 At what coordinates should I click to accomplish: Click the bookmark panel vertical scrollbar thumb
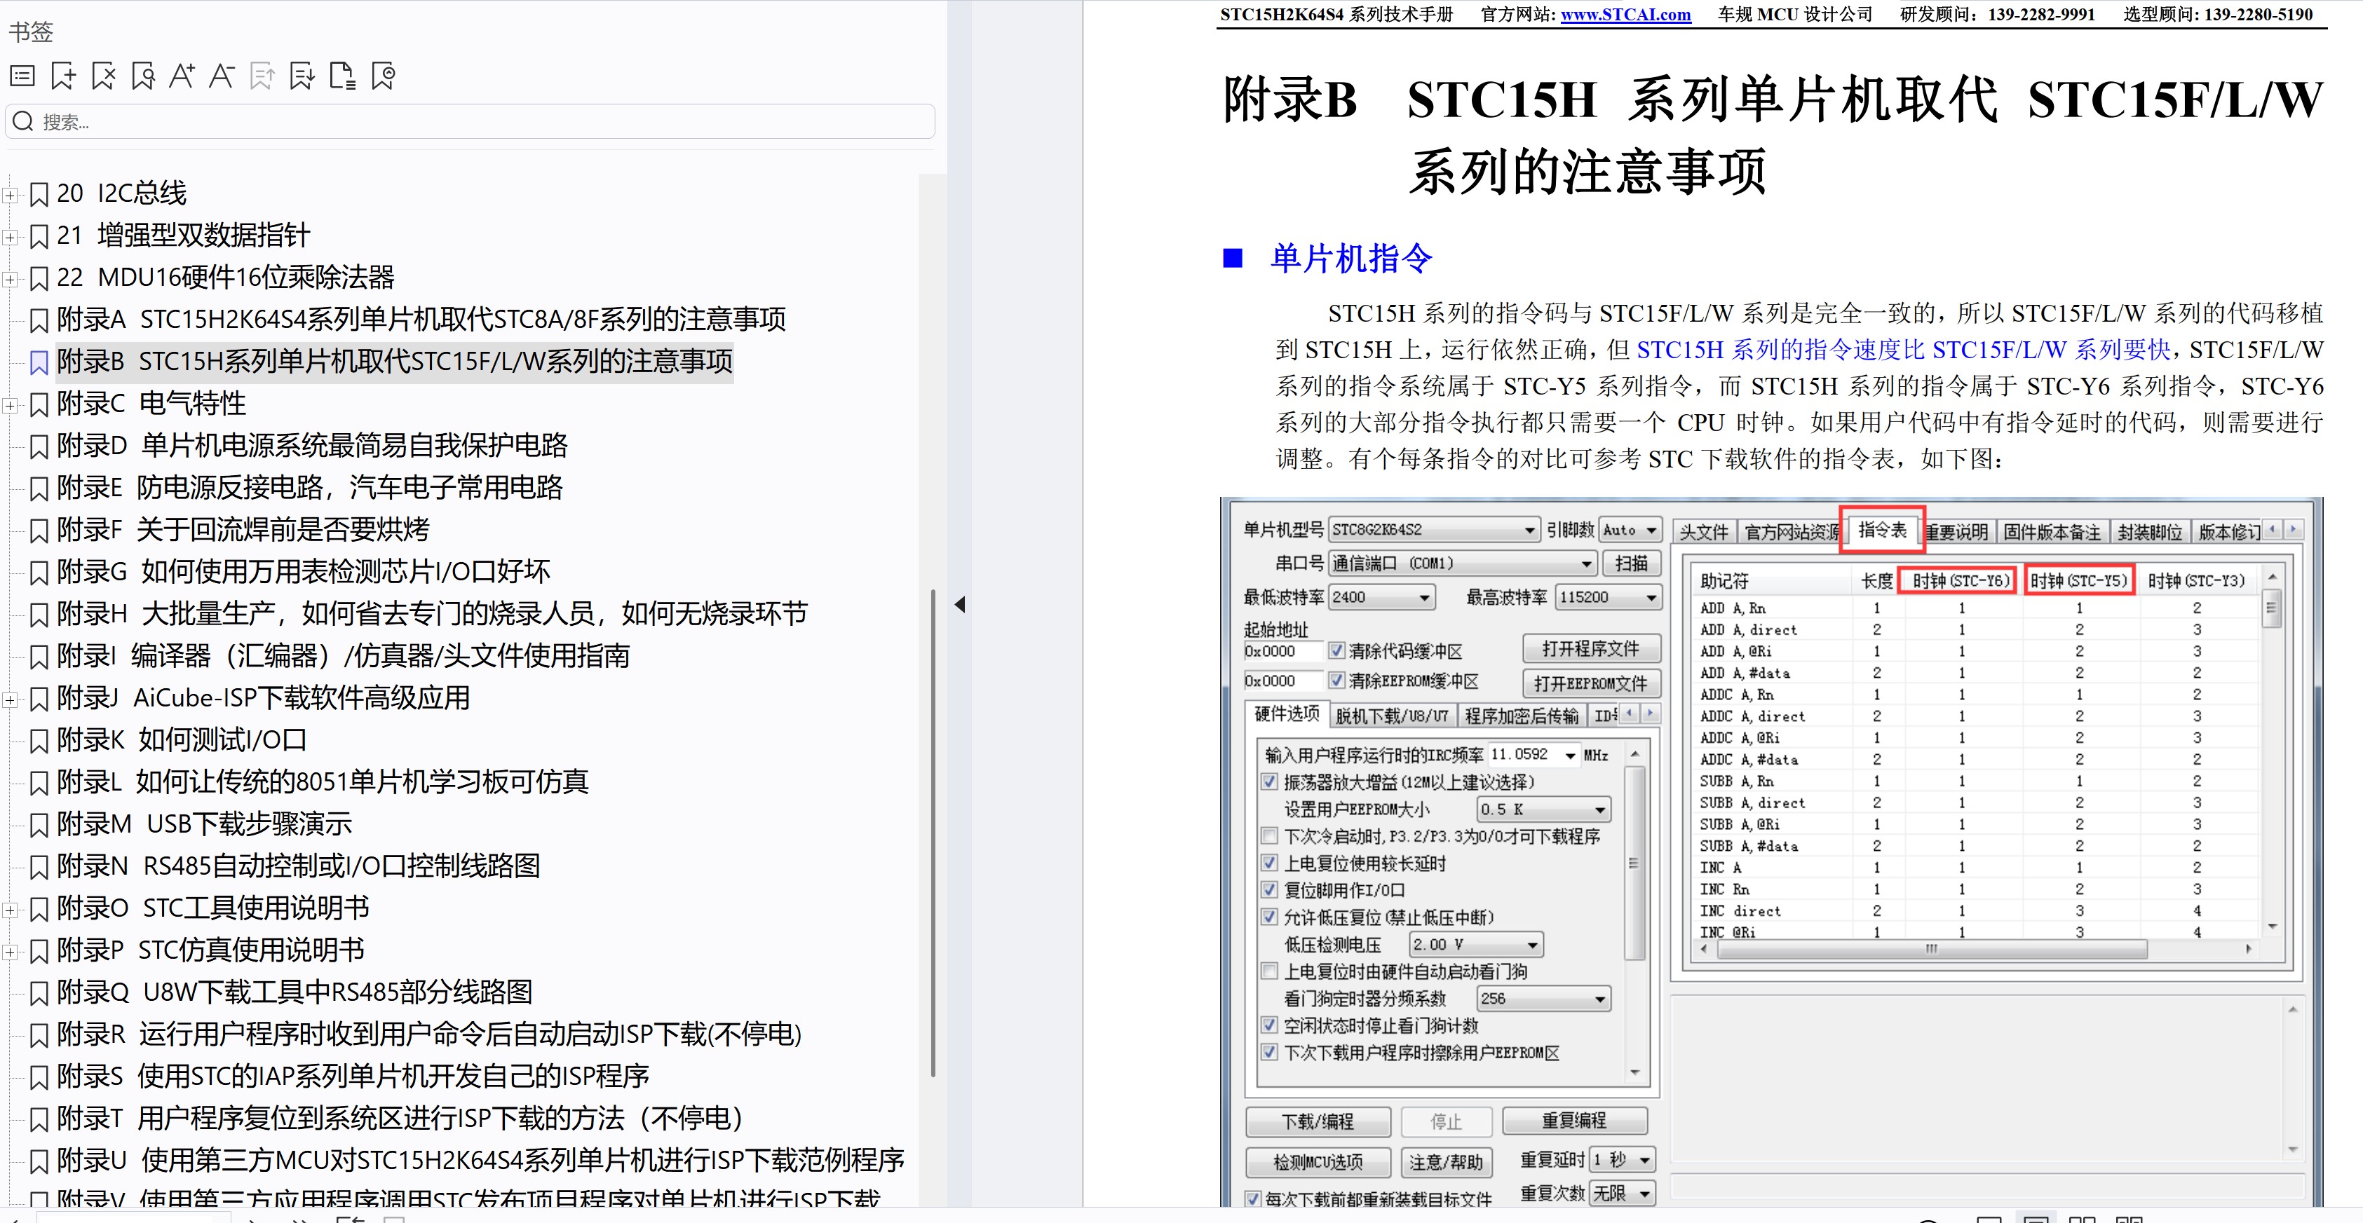(x=933, y=833)
